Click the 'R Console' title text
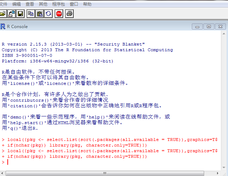The width and height of the screenshot is (228, 176). click(x=17, y=27)
